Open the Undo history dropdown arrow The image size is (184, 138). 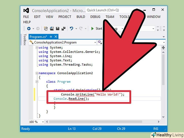pyautogui.click(x=76, y=29)
